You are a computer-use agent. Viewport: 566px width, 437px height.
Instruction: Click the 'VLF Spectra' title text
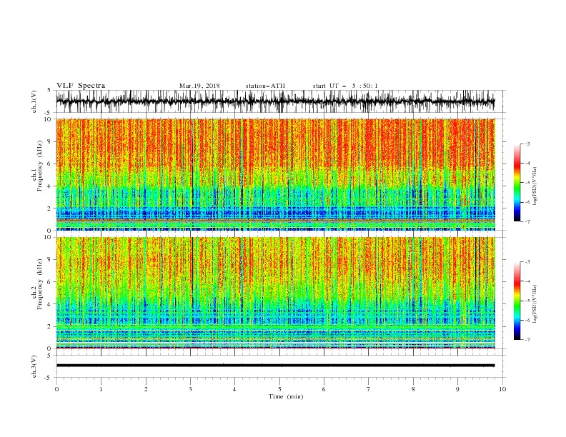(x=81, y=86)
